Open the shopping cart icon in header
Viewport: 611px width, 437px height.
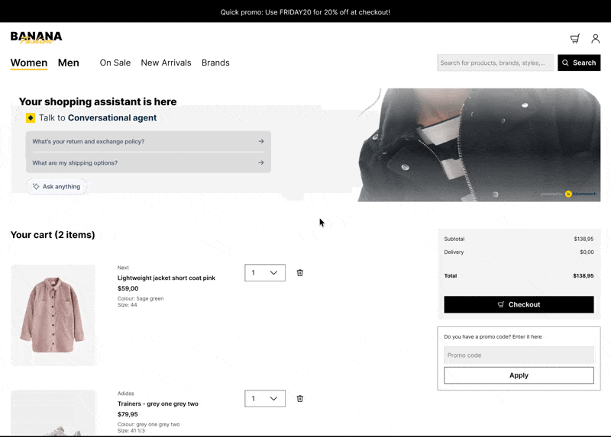coord(575,39)
